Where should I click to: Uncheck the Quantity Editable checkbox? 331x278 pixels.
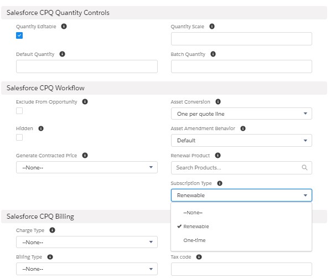[x=19, y=35]
